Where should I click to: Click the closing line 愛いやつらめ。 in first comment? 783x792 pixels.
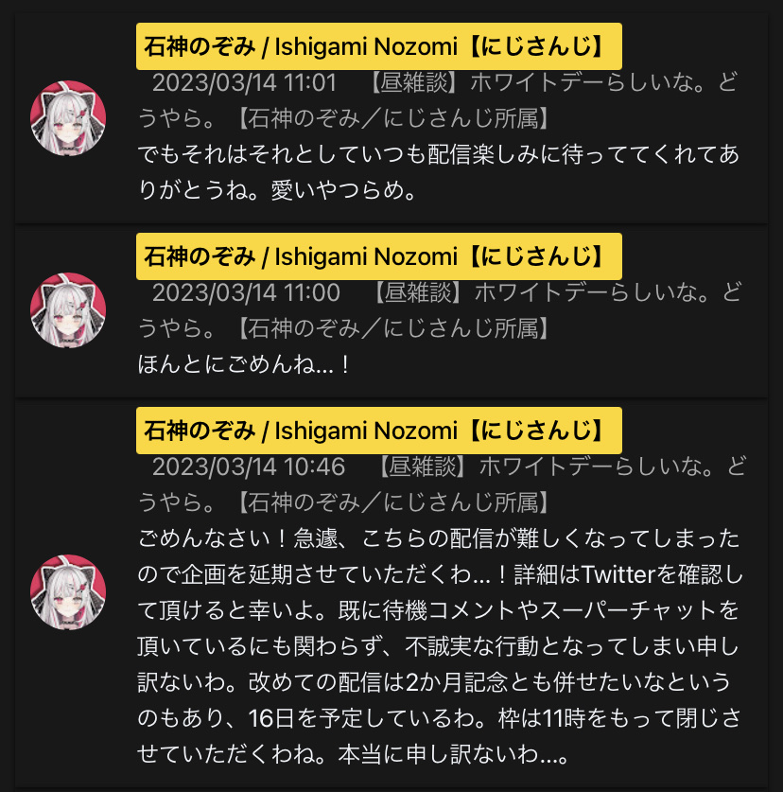[x=344, y=190]
